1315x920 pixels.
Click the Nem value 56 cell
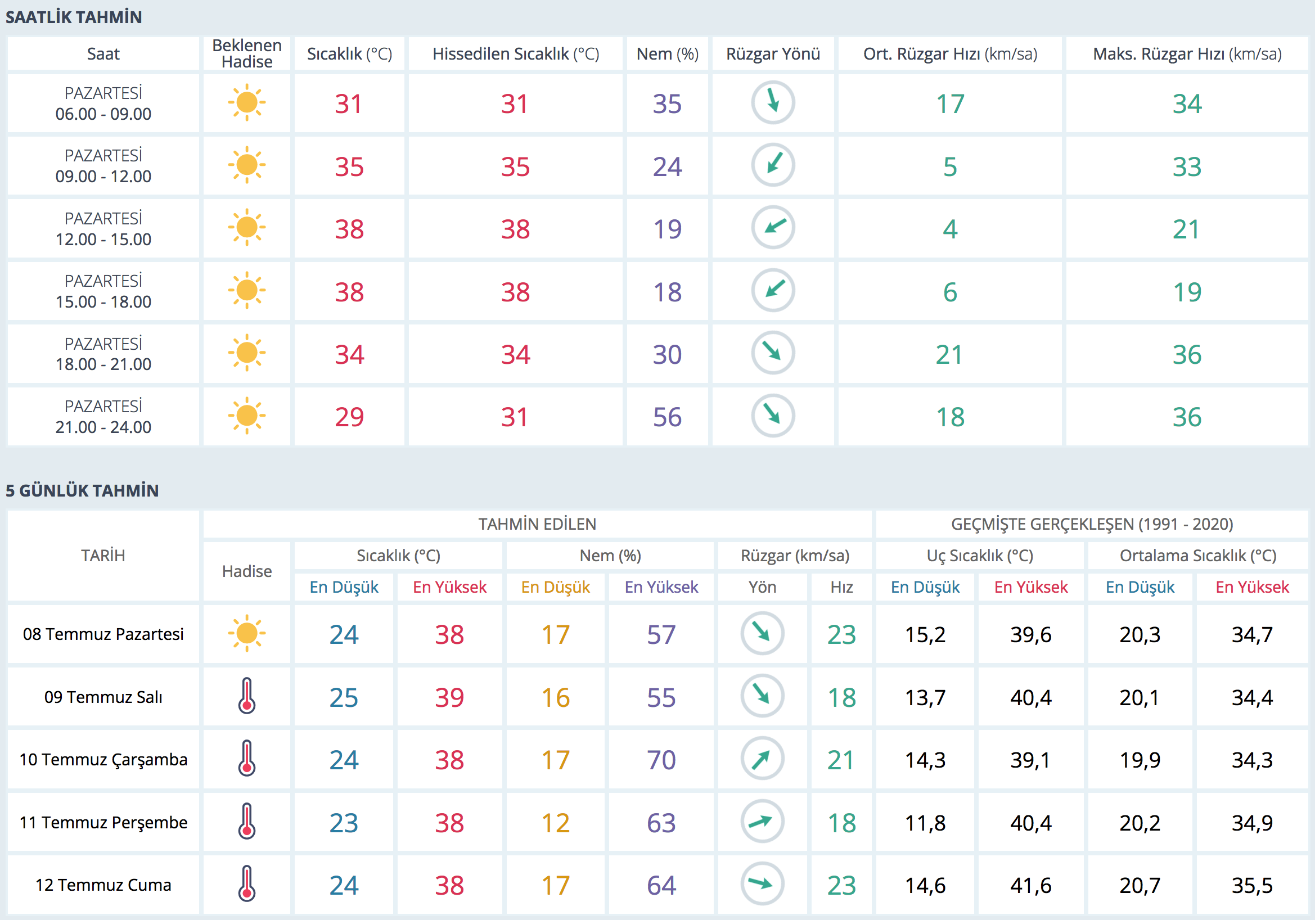pos(666,417)
